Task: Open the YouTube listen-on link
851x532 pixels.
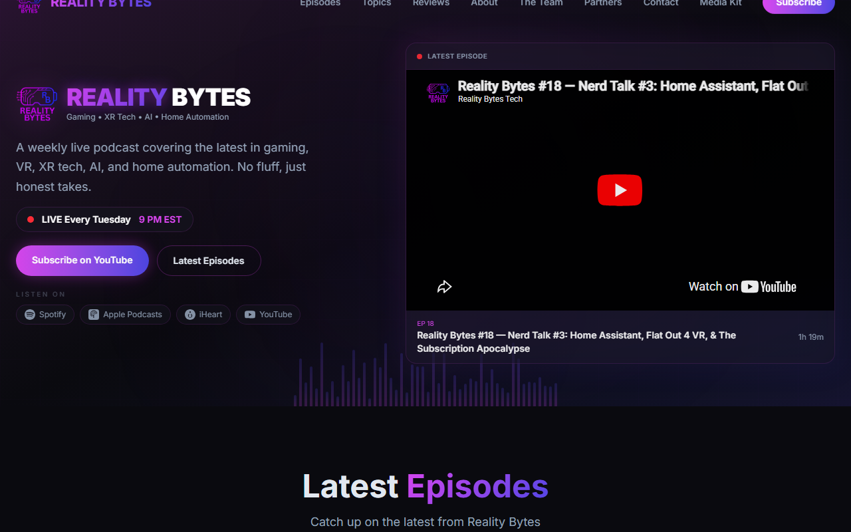Action: [268, 315]
